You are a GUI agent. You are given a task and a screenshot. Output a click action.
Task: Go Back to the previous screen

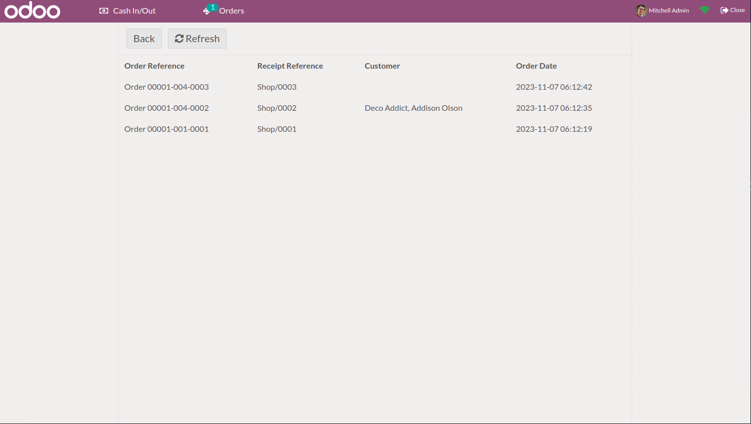144,39
